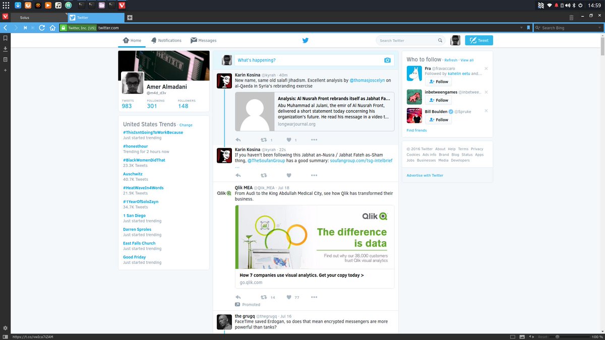Select the Twitter browser tab
The width and height of the screenshot is (605, 340).
[96, 18]
